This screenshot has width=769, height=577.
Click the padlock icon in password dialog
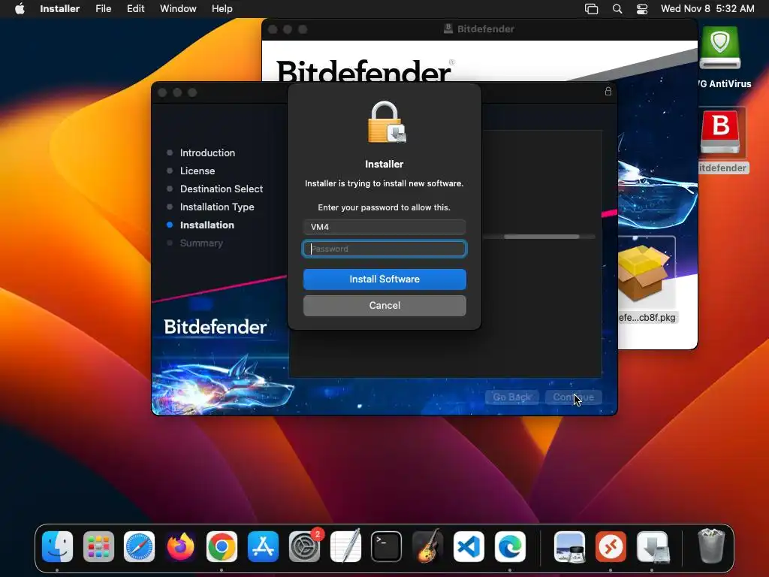pyautogui.click(x=387, y=122)
